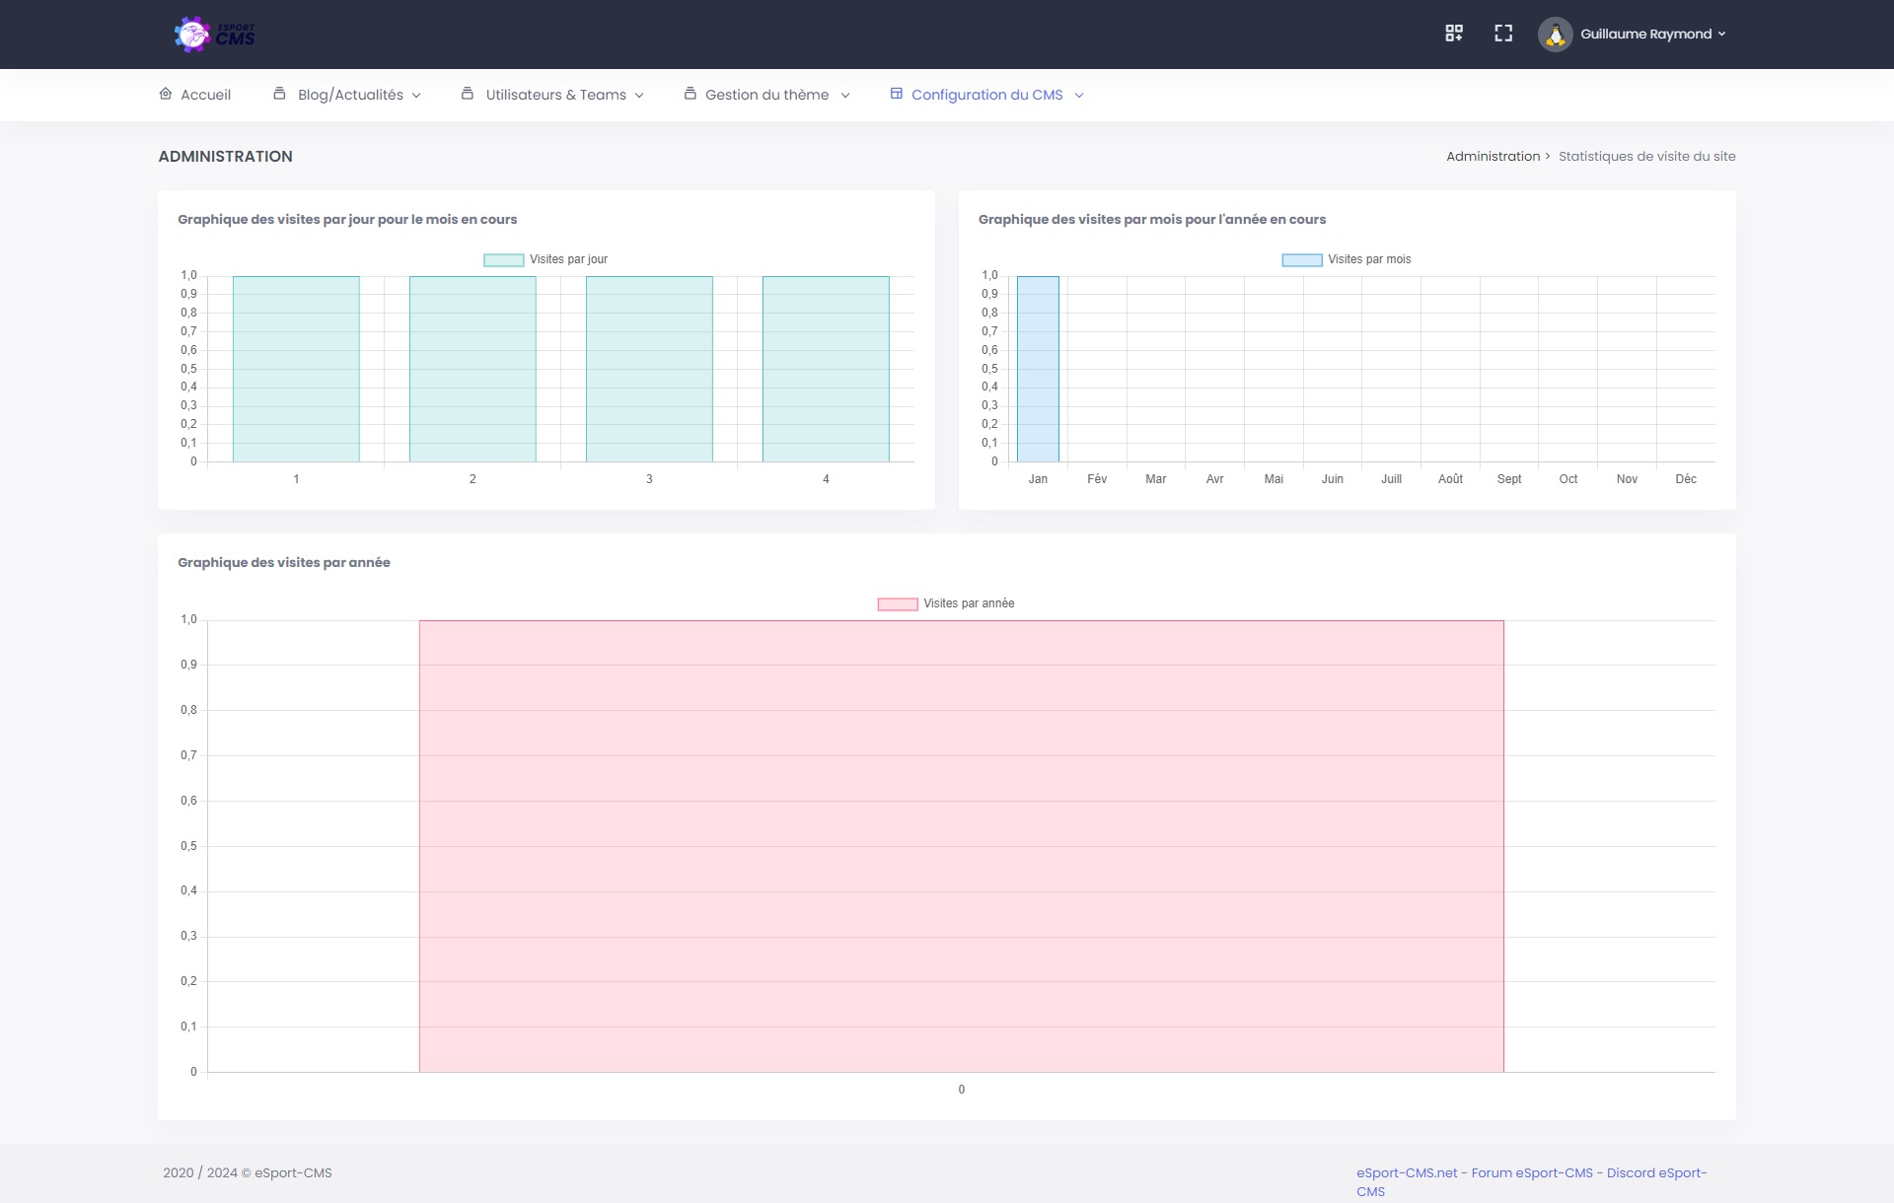The image size is (1894, 1203).
Task: Toggle the Visites par jour legend swatch
Action: (x=503, y=260)
